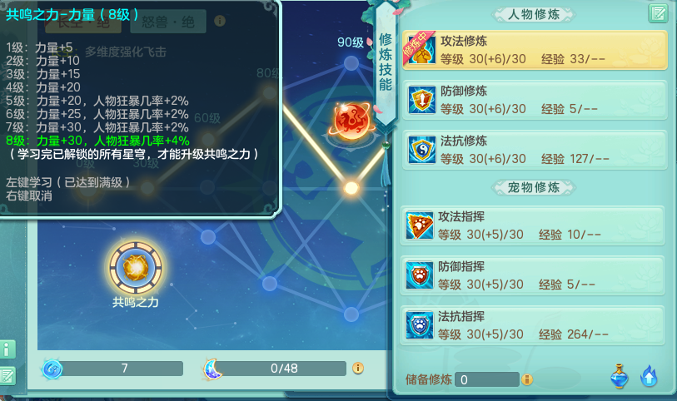
Task: Click the 共鸣之力 glowing orb icon
Action: pyautogui.click(x=136, y=268)
